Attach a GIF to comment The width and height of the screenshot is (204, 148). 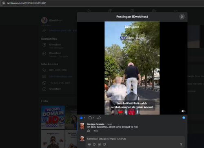click(100, 144)
